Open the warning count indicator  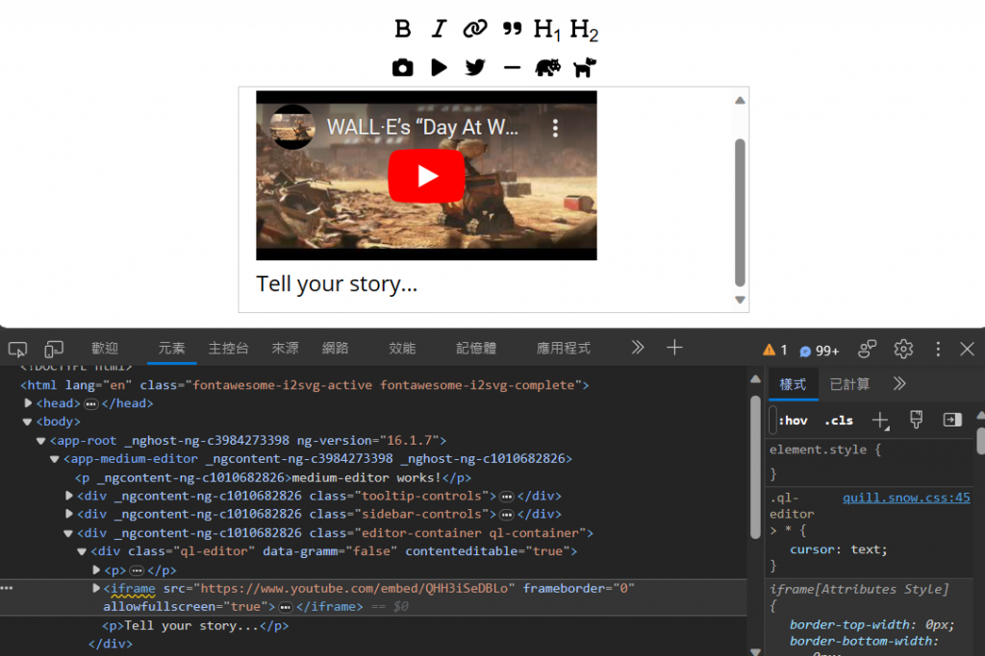pos(774,350)
